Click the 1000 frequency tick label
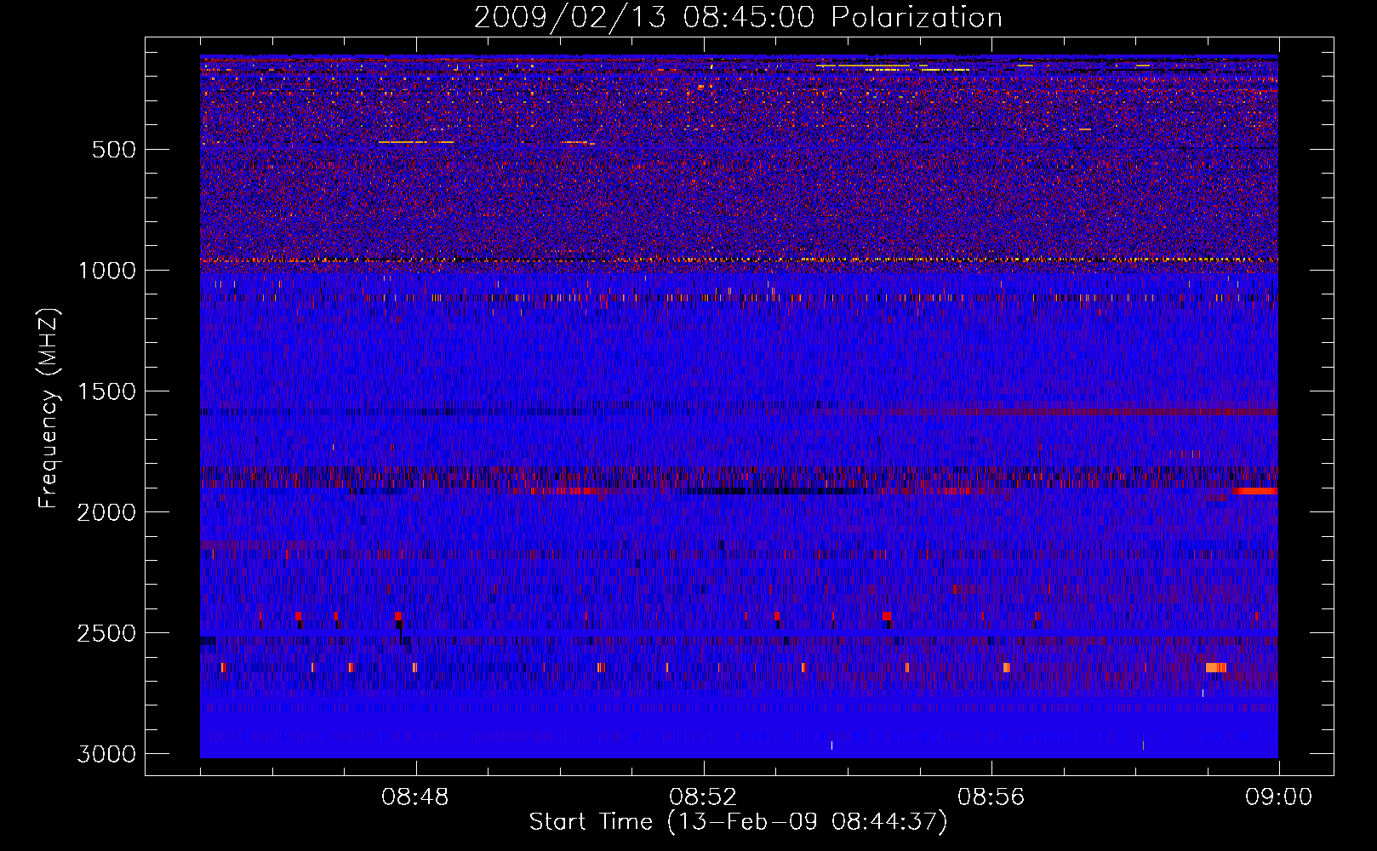The height and width of the screenshot is (851, 1377). click(x=106, y=271)
